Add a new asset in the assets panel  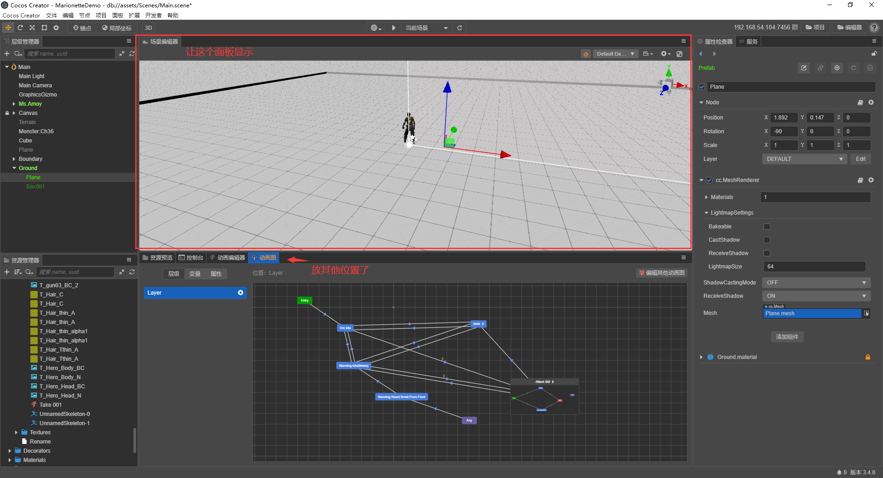(x=7, y=272)
